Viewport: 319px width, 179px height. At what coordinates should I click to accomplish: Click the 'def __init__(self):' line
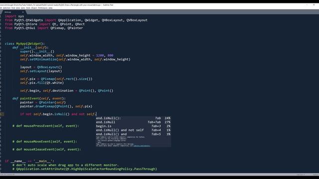[30, 48]
